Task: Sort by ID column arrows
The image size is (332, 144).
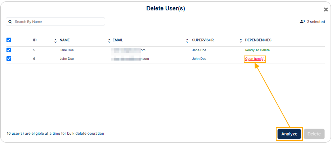Action: (x=55, y=40)
